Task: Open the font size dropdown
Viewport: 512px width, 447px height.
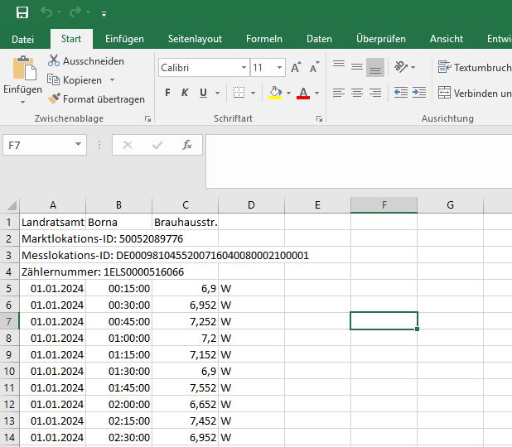Action: [x=280, y=68]
